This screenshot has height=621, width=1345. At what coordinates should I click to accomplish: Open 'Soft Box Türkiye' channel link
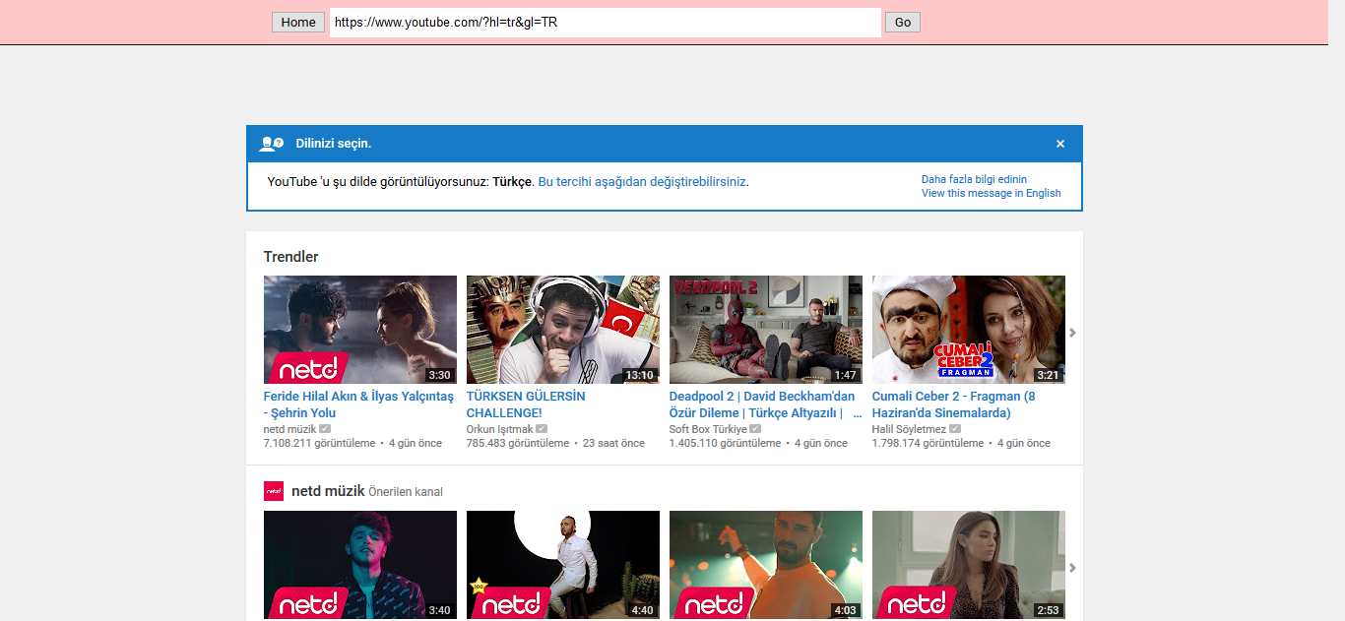(708, 429)
